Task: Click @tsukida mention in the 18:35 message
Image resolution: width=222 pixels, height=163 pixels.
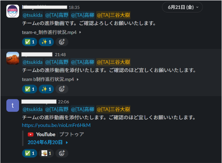Action: (x=32, y=15)
